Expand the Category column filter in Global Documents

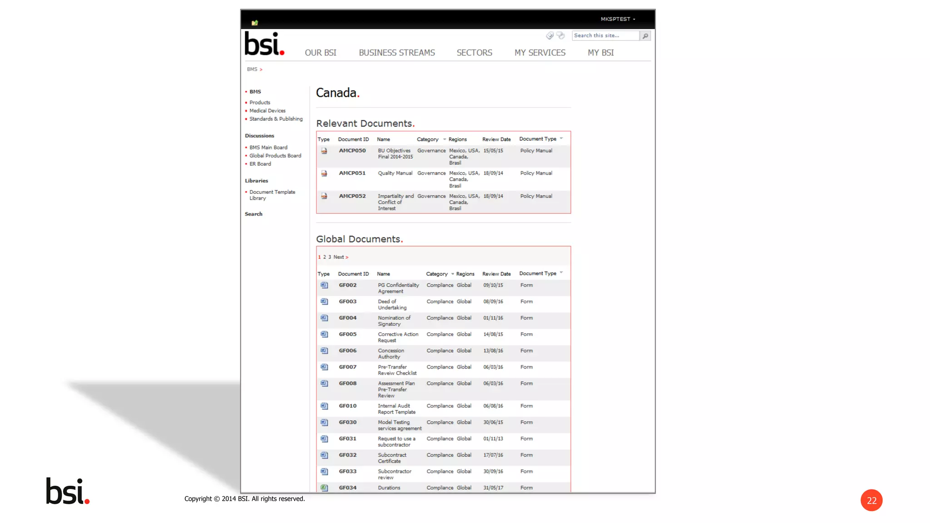[453, 274]
